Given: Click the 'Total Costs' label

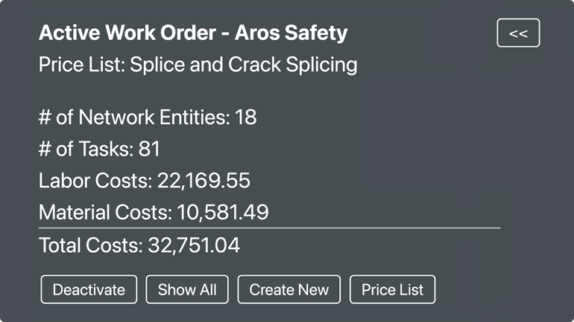Looking at the screenshot, I should [91, 245].
